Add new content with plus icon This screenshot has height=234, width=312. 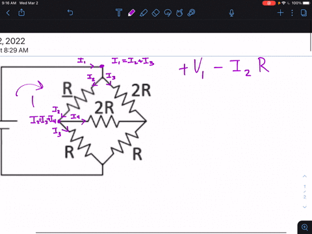tap(280, 13)
